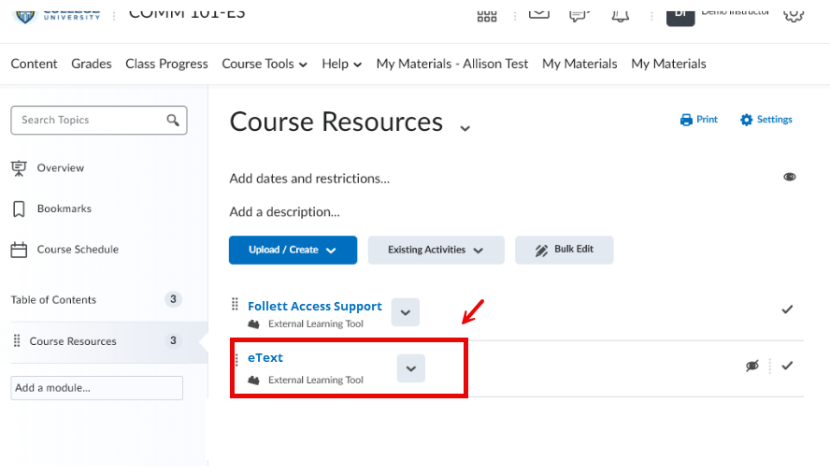
Task: Select Course Schedule in the sidebar
Action: point(78,250)
